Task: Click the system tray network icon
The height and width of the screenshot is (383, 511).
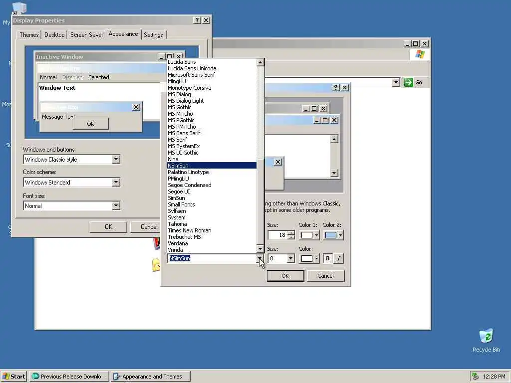Action: [476, 377]
